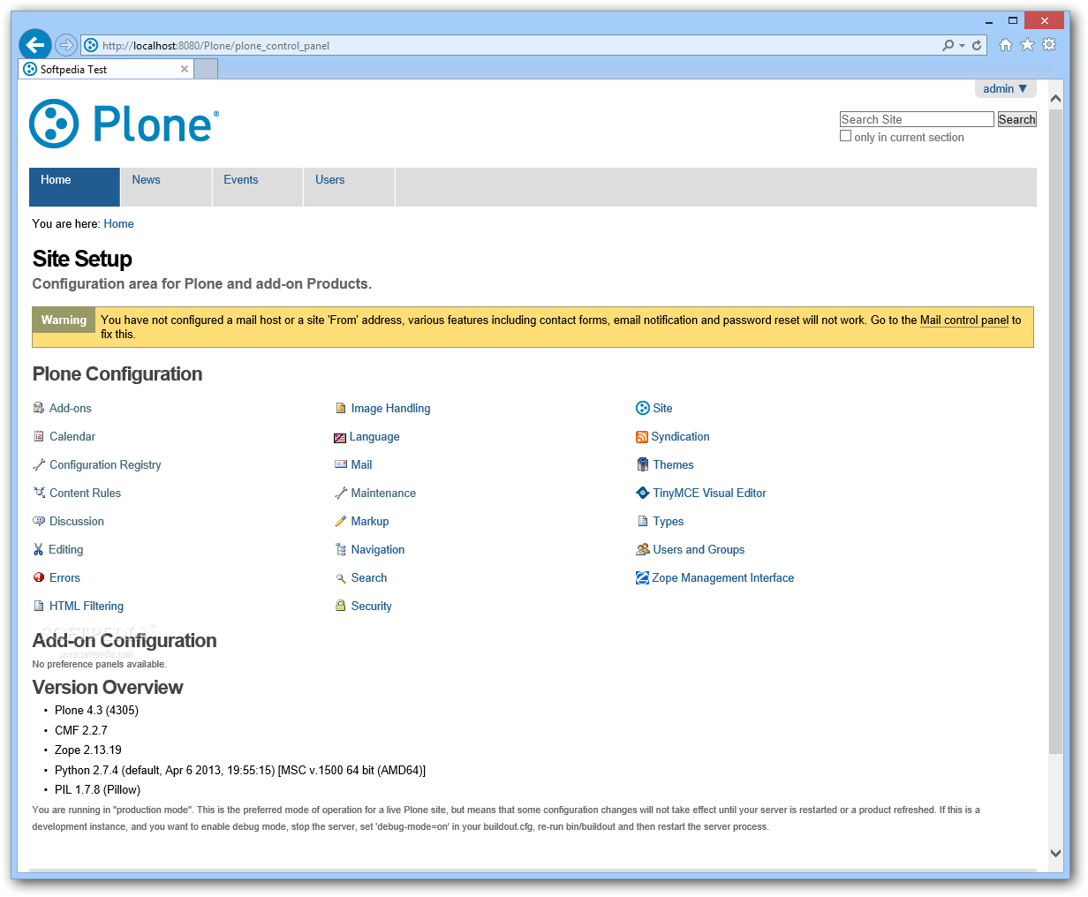The width and height of the screenshot is (1088, 897).
Task: Open the Zope Management Interface link
Action: pos(722,577)
